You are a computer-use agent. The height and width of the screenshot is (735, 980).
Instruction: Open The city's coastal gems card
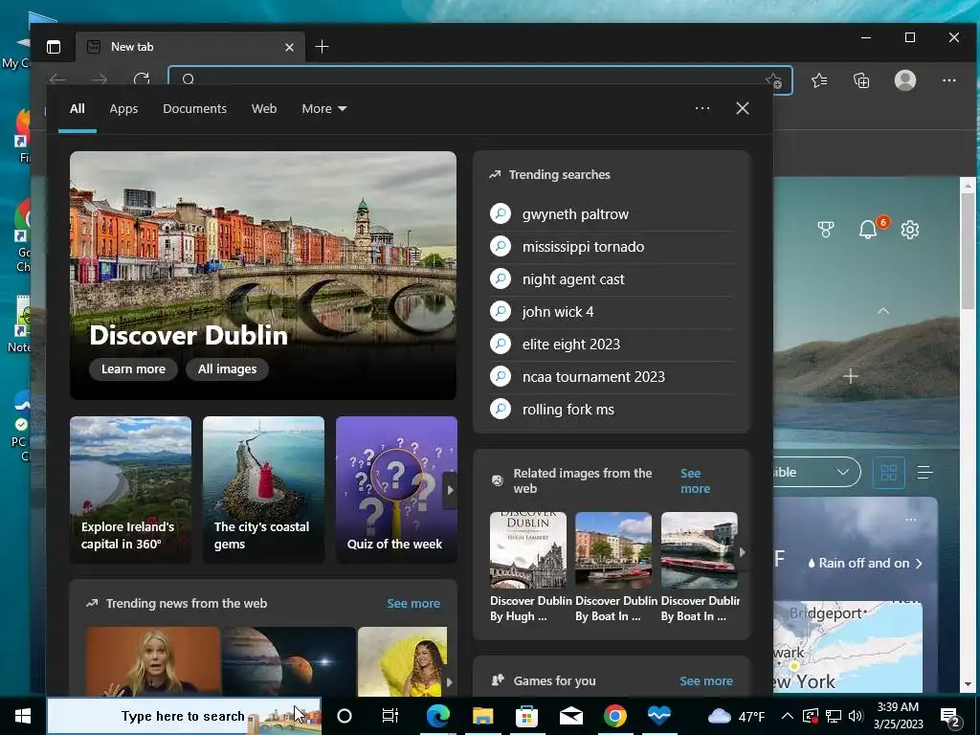[264, 489]
